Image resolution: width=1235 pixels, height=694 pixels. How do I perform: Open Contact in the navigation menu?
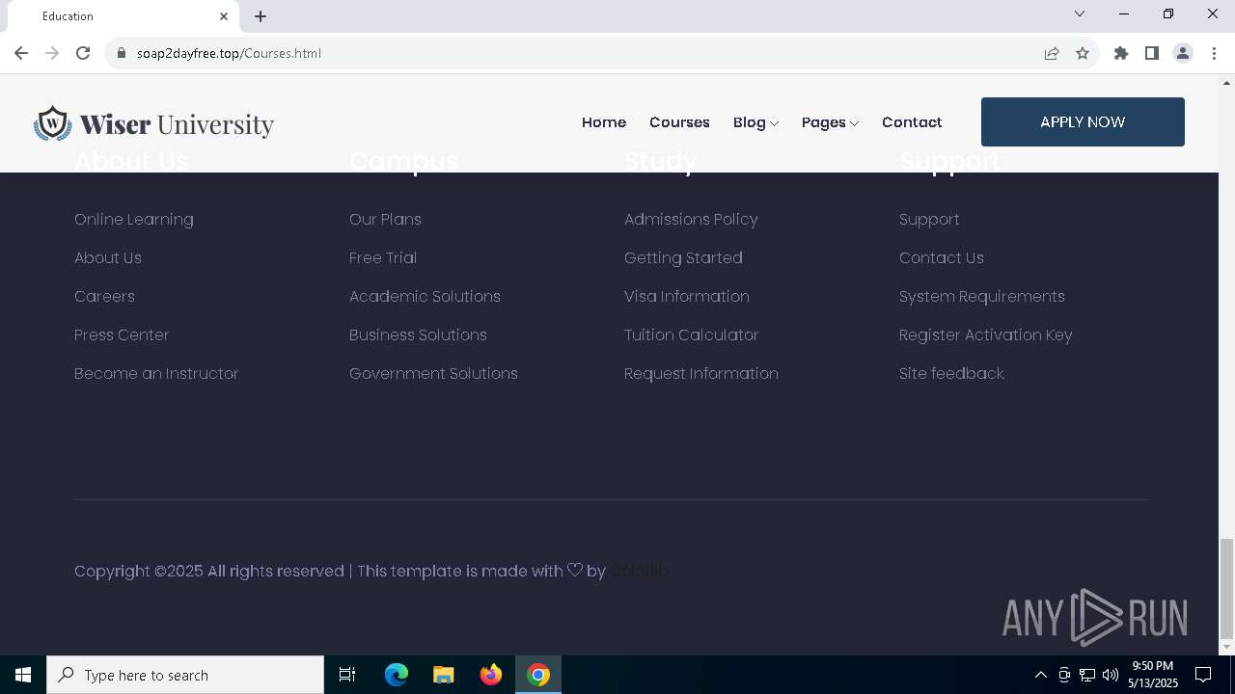click(912, 122)
